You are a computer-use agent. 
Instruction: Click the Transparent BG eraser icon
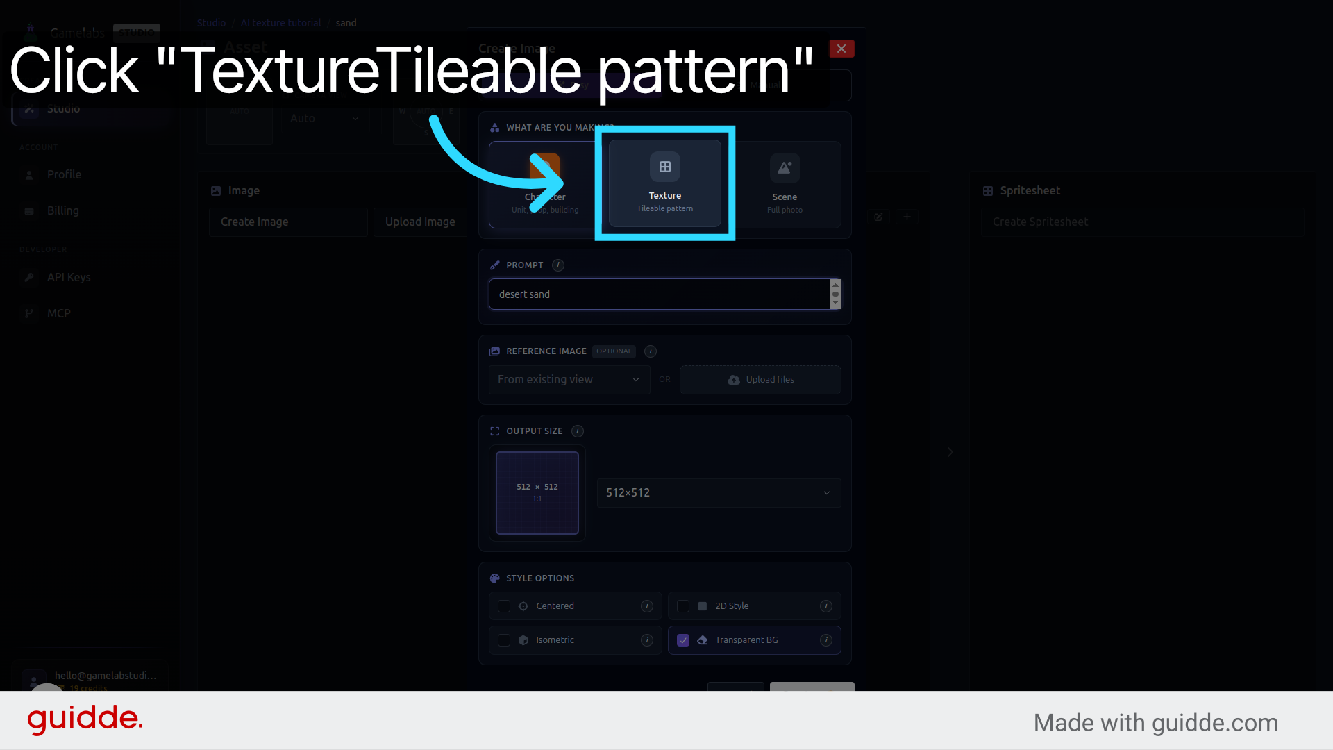click(703, 640)
